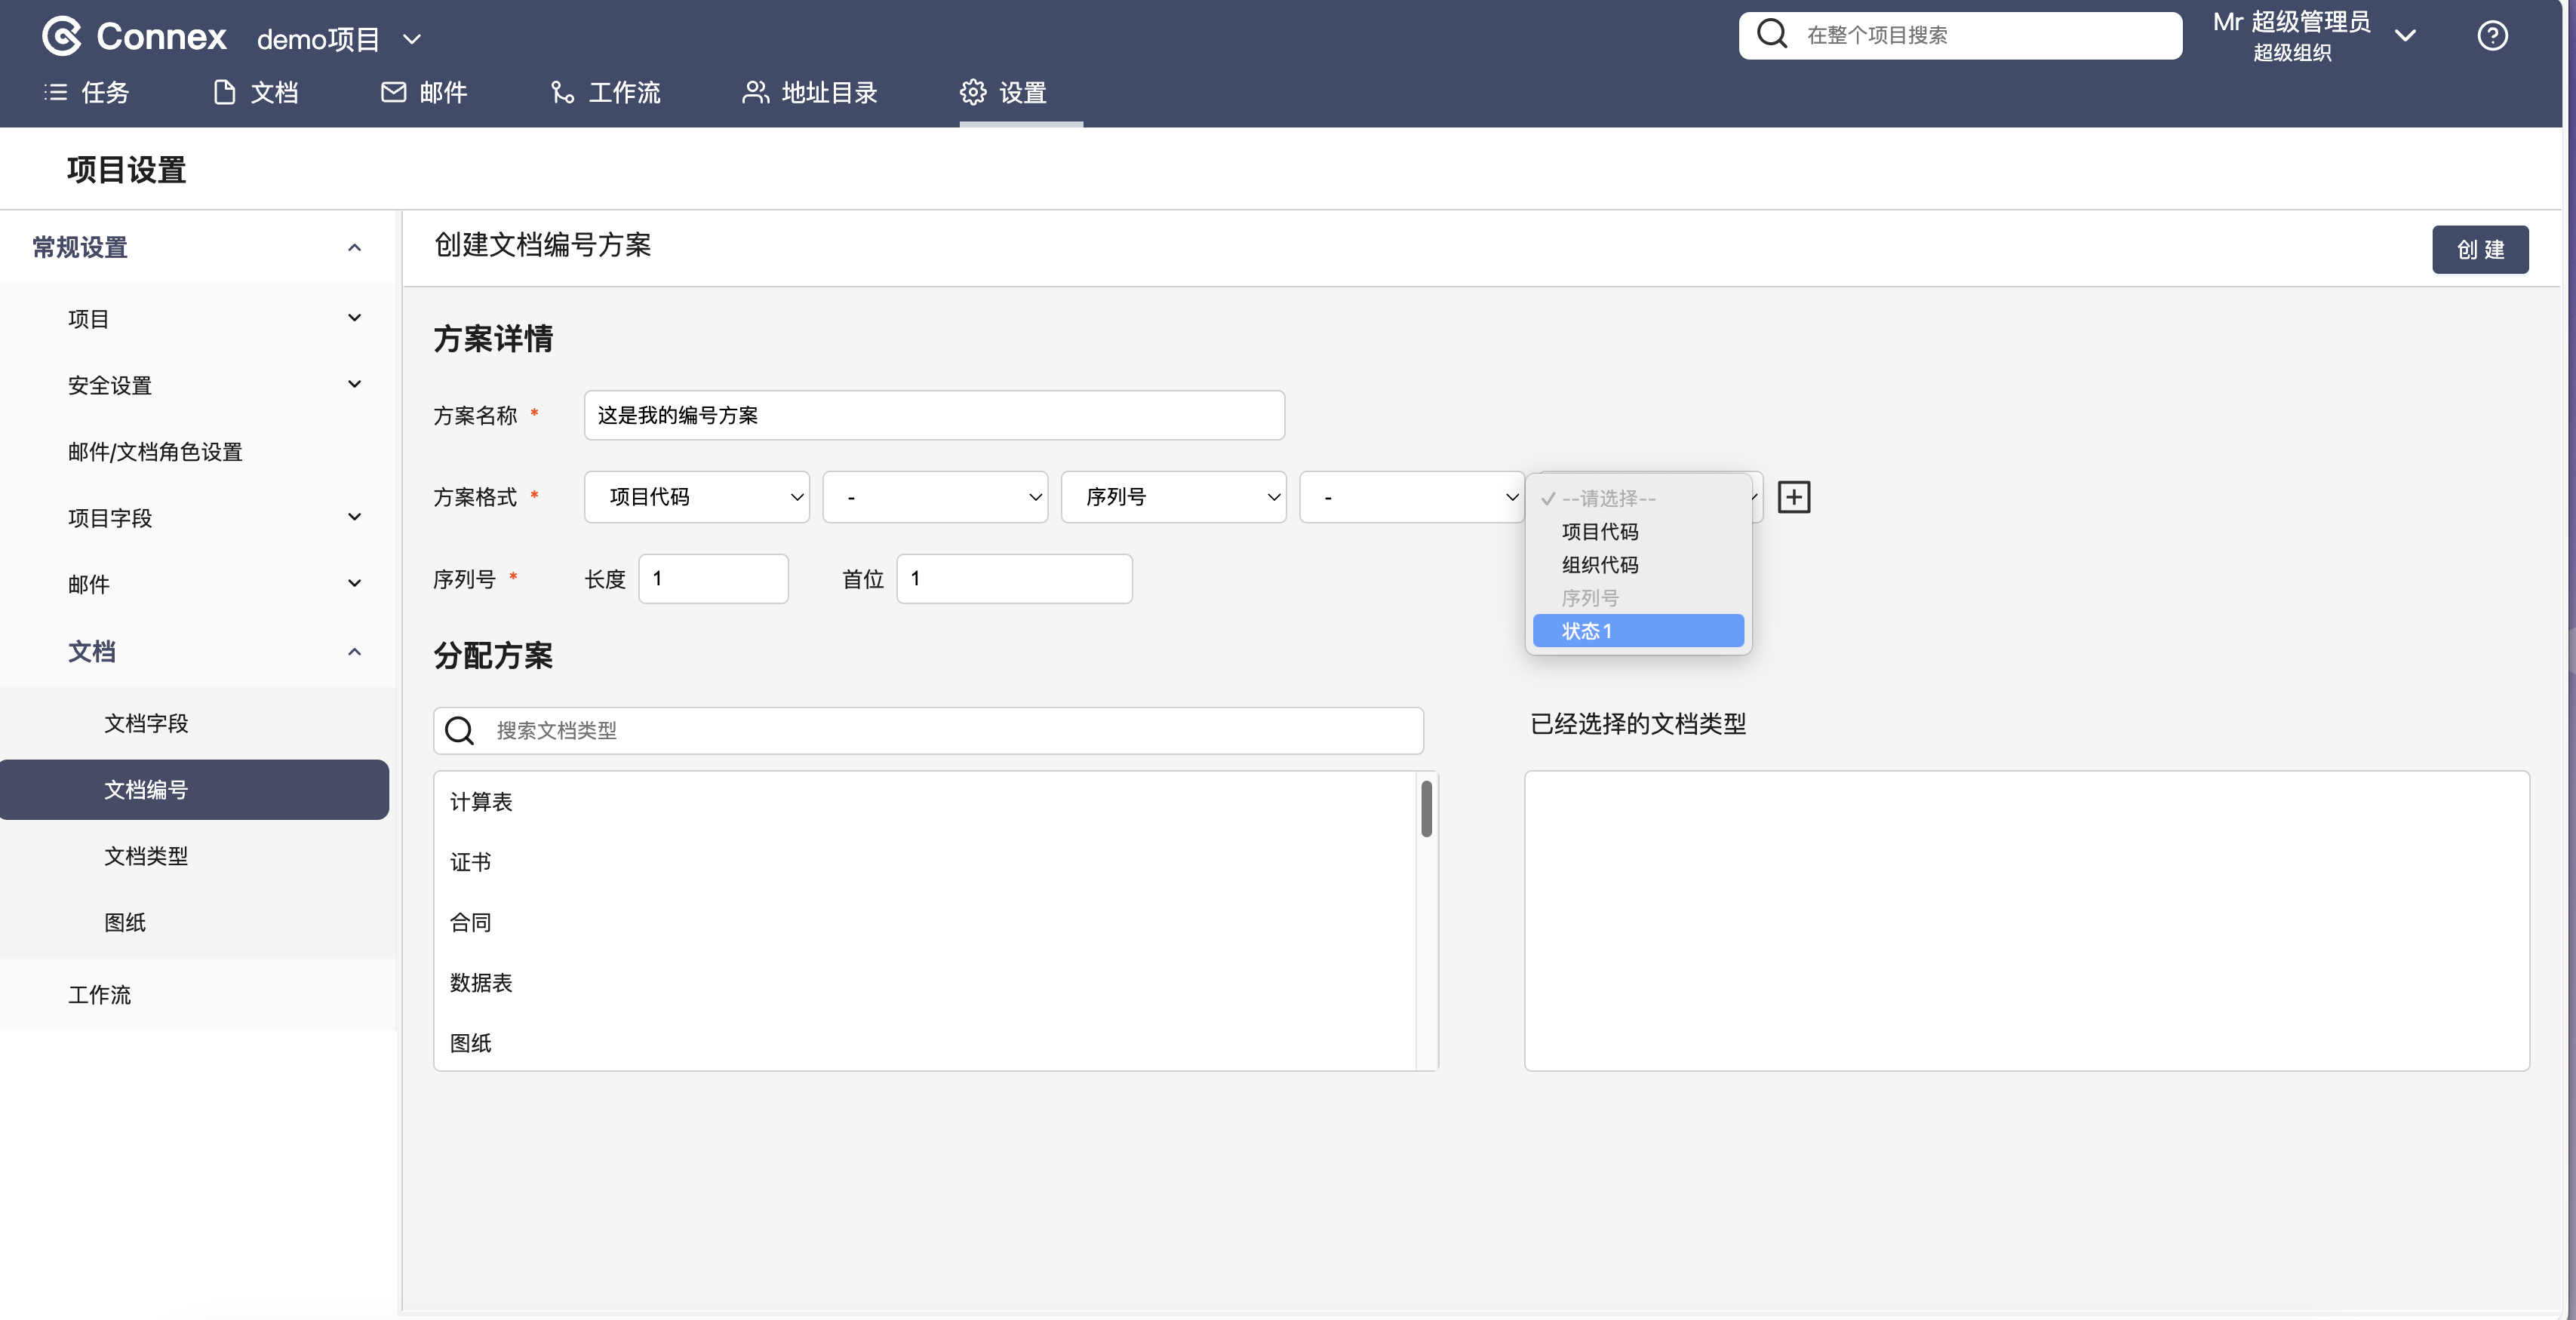
Task: Click the magnifier in project search bar
Action: pyautogui.click(x=1771, y=35)
